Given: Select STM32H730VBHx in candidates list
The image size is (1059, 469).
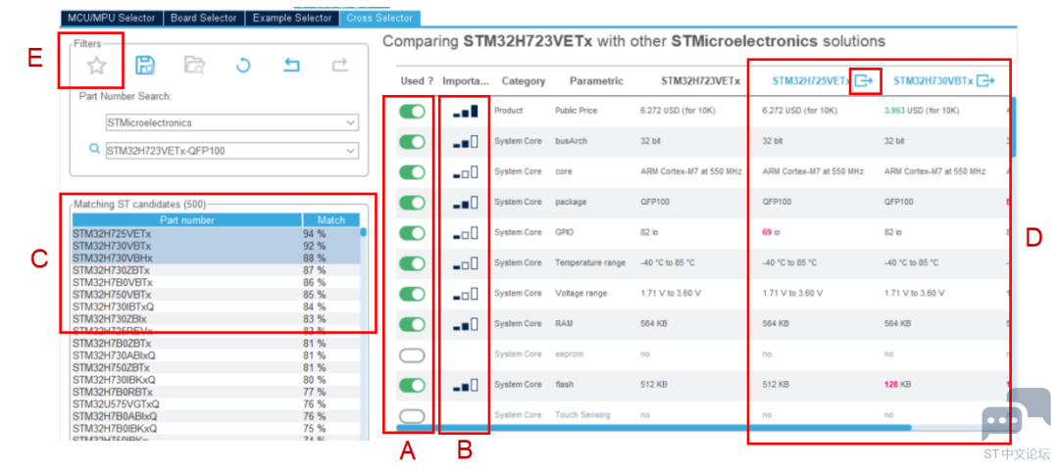Looking at the screenshot, I should [216, 258].
